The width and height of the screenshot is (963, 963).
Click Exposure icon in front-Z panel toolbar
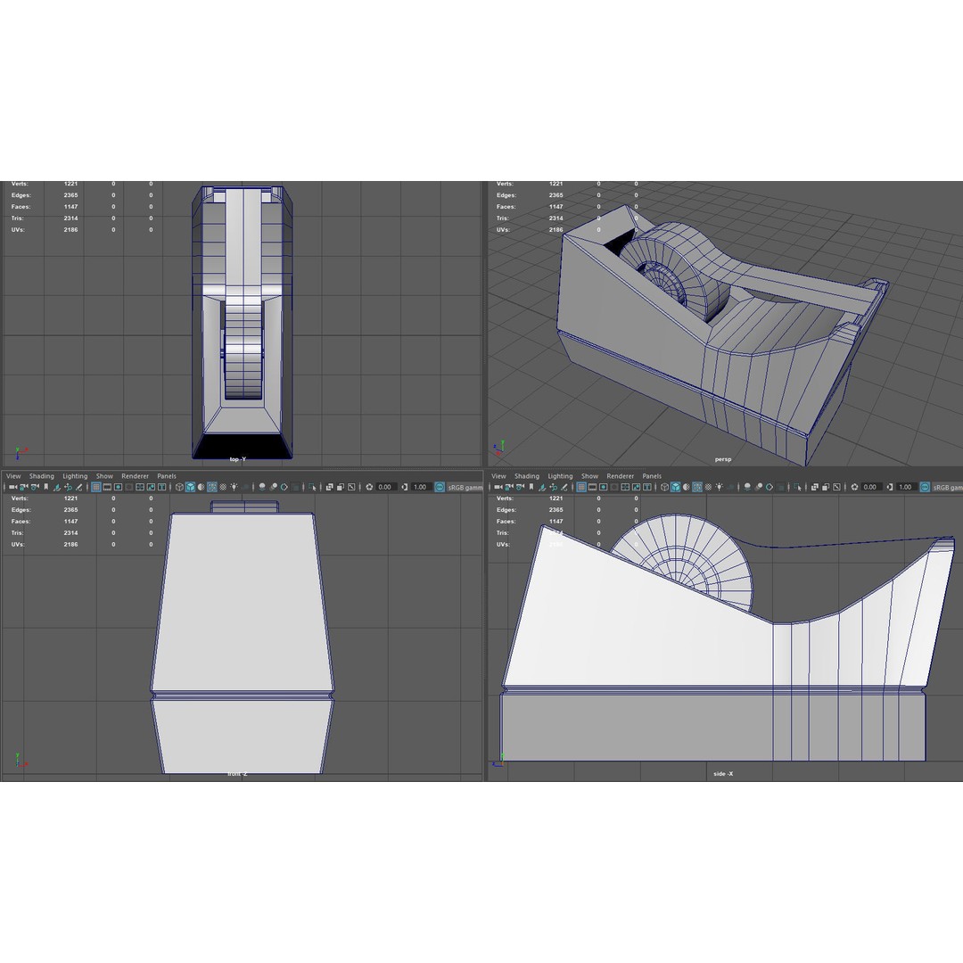point(369,487)
